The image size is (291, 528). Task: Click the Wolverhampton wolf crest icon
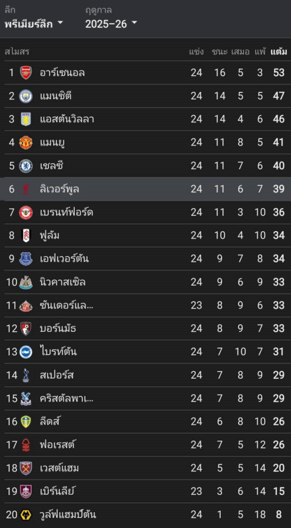(26, 515)
